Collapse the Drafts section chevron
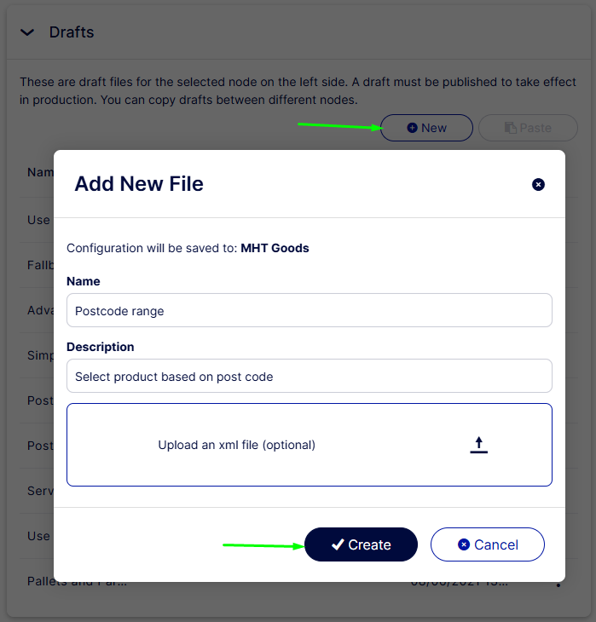The width and height of the screenshot is (596, 622). click(27, 32)
